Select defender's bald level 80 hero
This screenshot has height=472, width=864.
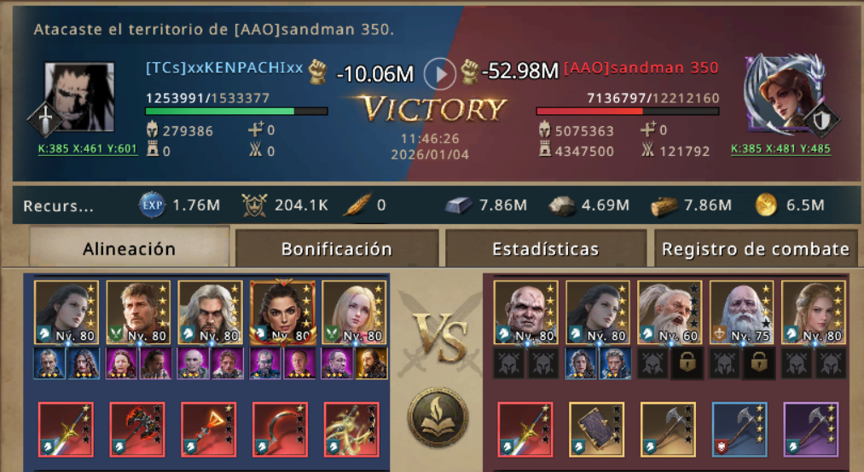point(525,313)
